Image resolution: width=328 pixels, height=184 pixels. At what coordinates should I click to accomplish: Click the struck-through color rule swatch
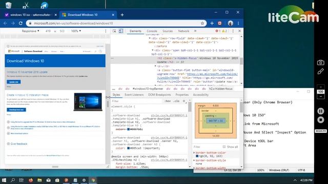(x=129, y=129)
